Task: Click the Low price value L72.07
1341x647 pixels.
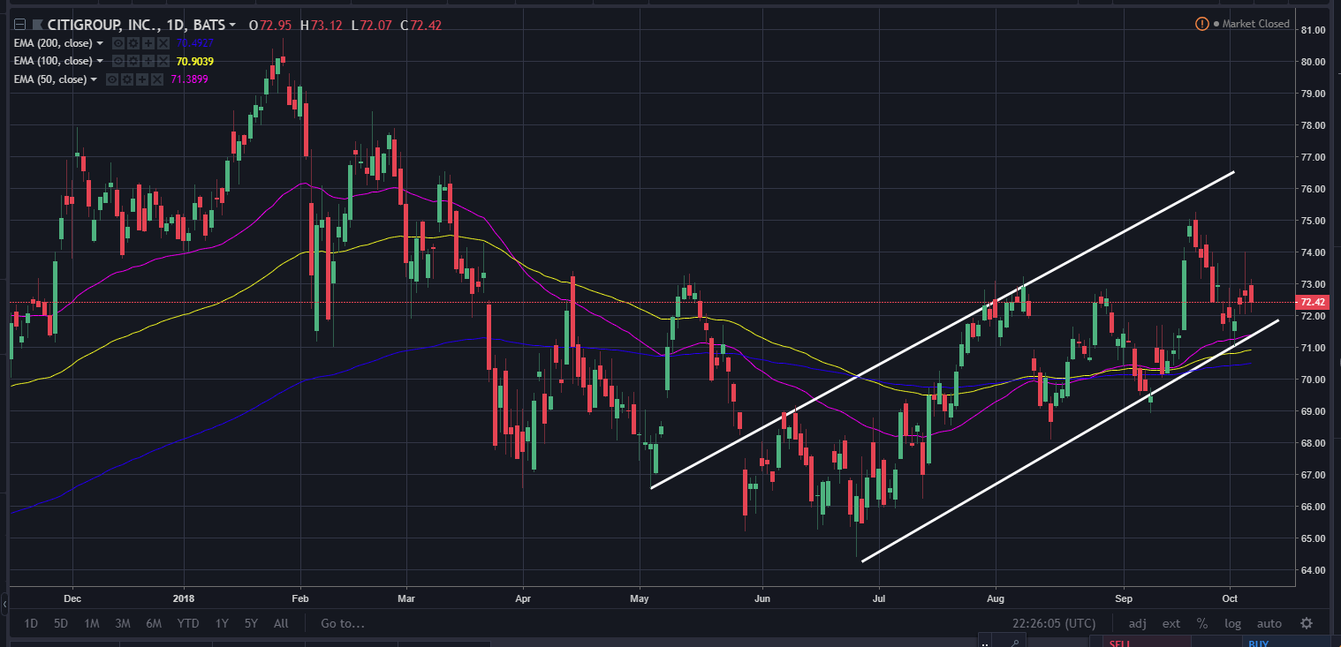Action: pos(373,25)
